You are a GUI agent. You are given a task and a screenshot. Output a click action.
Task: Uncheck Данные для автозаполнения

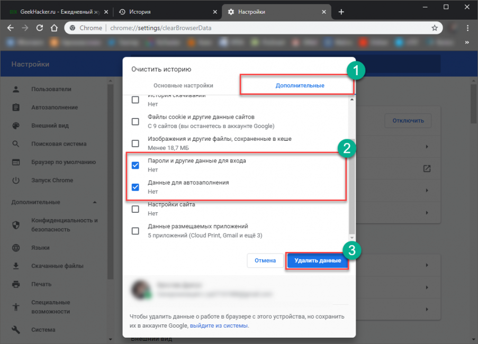point(136,187)
